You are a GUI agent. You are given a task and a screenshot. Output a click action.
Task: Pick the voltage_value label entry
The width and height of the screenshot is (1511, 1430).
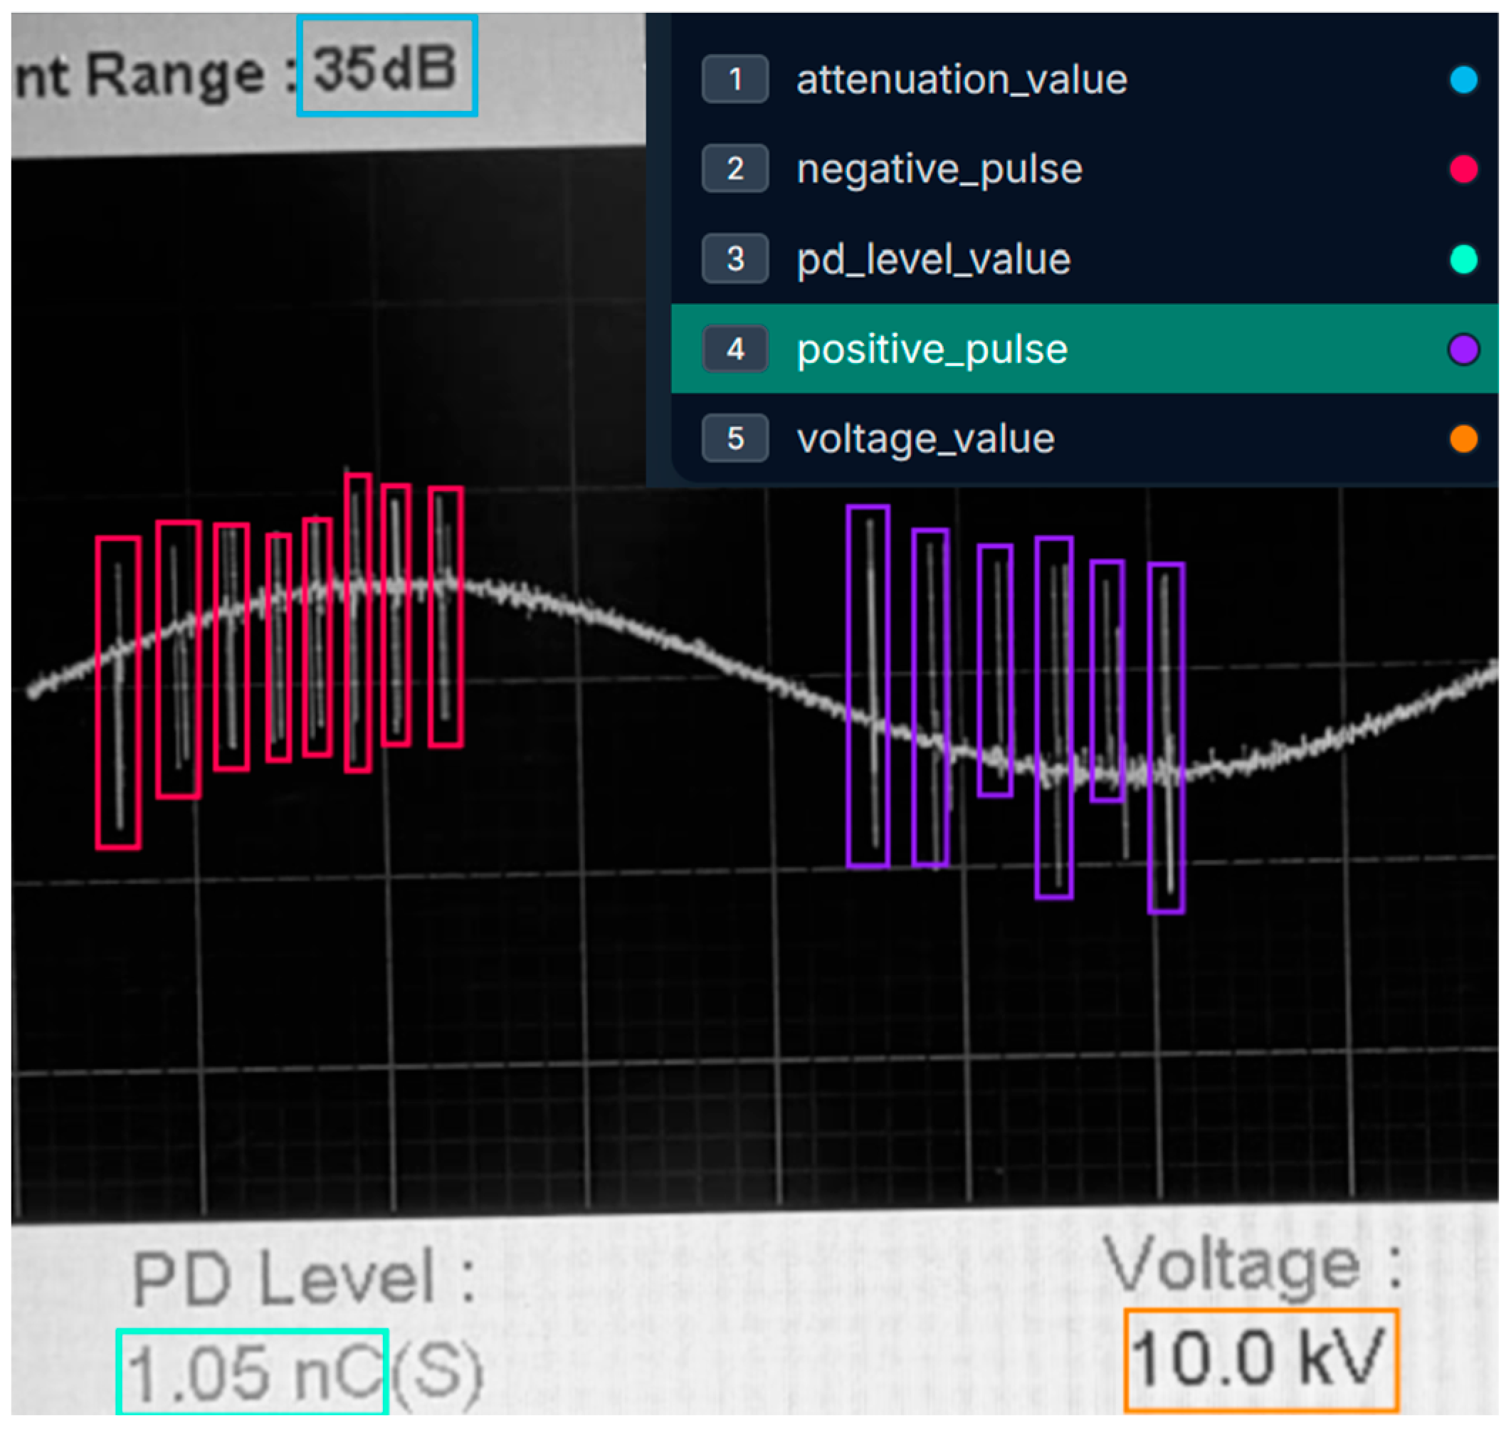[925, 438]
